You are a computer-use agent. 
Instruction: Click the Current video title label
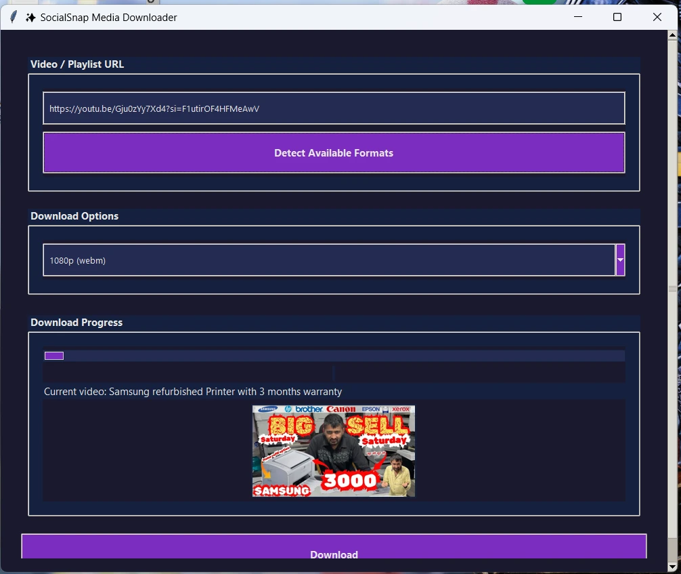point(193,392)
